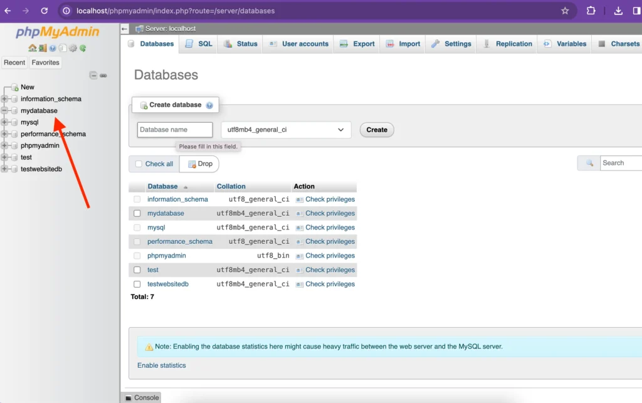The height and width of the screenshot is (403, 642).
Task: View site information icon in address bar
Action: click(66, 11)
